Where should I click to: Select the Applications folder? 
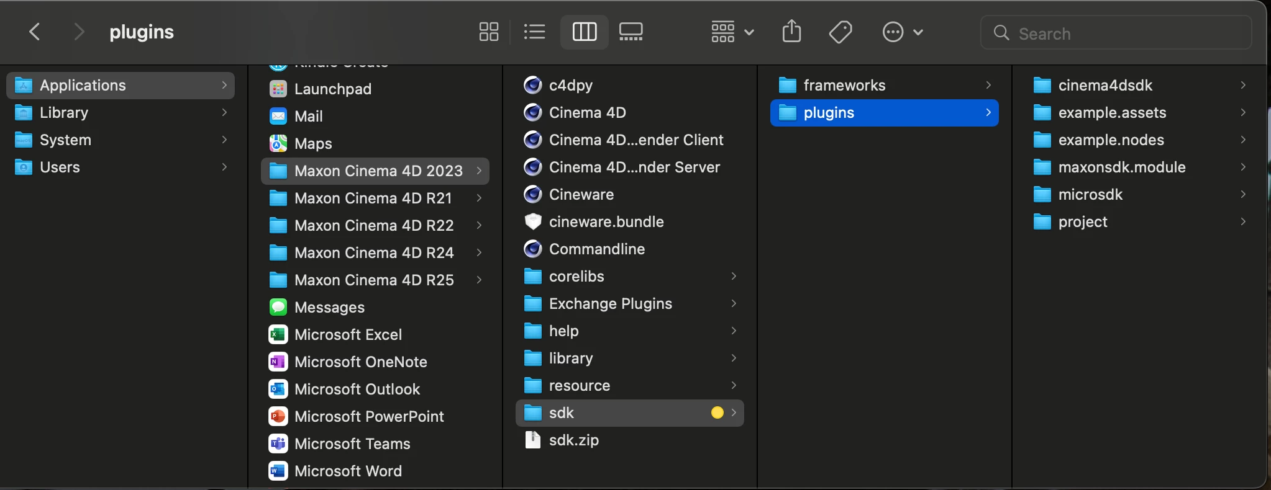(x=121, y=85)
